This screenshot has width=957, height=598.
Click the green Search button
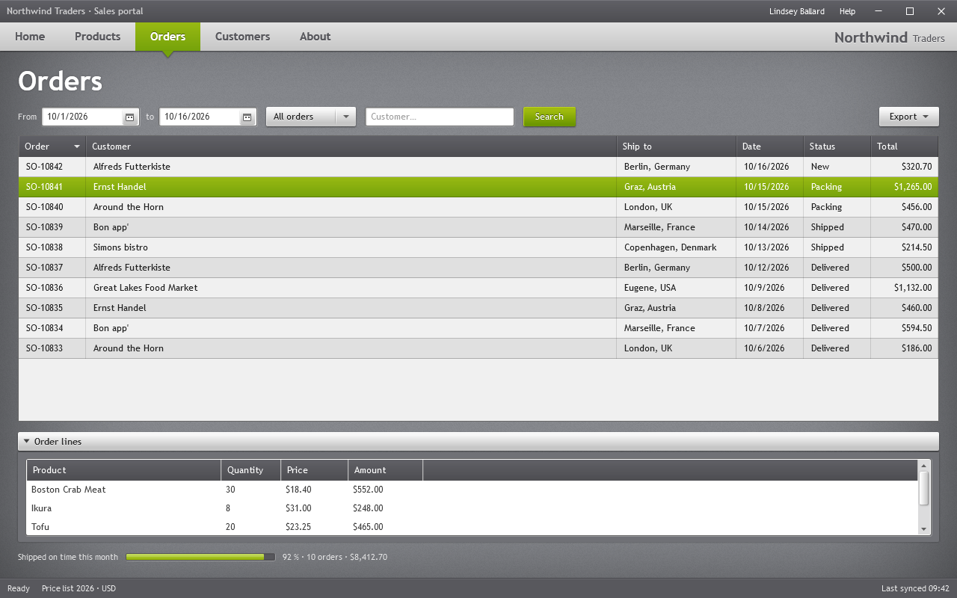click(x=550, y=117)
